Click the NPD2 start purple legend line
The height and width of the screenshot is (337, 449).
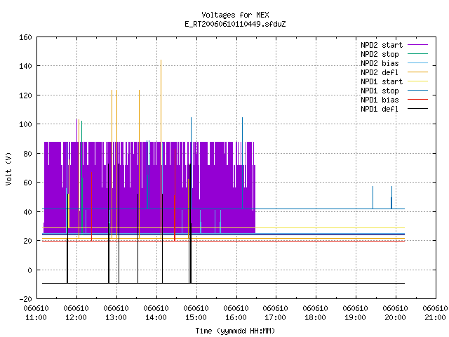click(417, 45)
